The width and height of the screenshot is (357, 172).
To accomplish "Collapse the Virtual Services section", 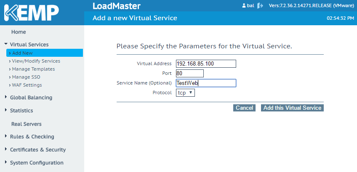I will [x=29, y=44].
